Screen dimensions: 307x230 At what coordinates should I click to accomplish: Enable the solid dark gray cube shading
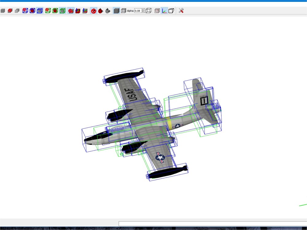pyautogui.click(x=116, y=10)
